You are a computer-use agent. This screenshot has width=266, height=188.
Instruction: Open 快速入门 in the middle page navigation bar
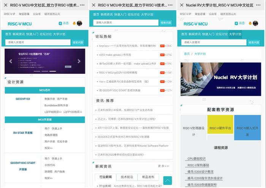tap(120, 14)
